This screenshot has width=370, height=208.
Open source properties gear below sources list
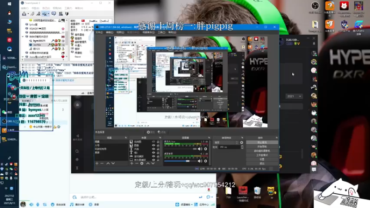(x=142, y=163)
